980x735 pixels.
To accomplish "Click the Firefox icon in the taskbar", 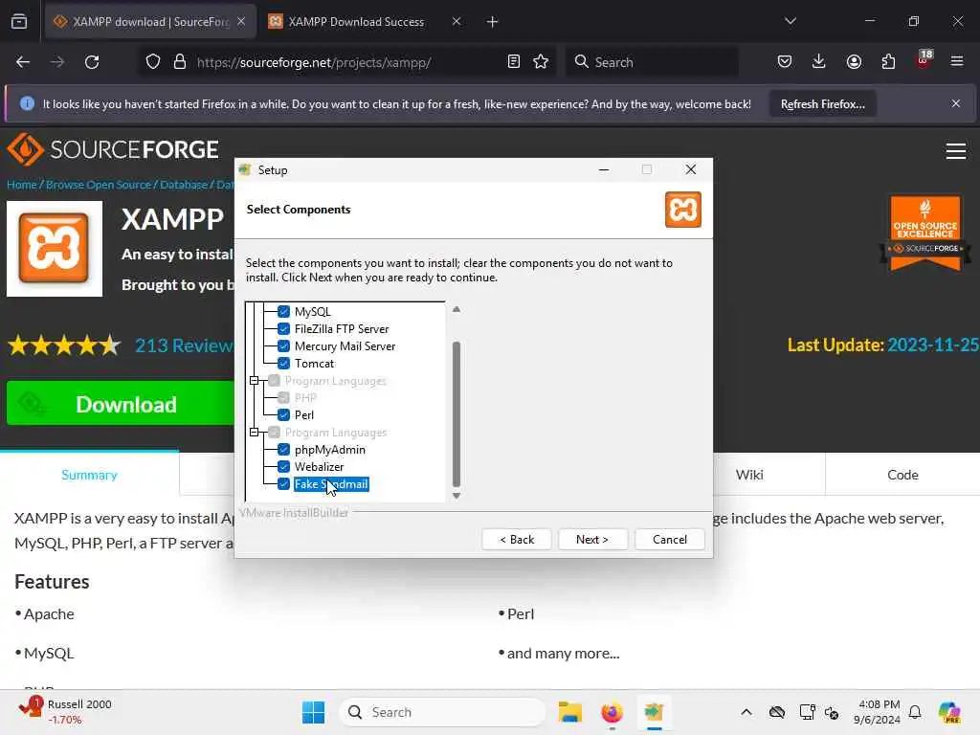I will tap(612, 712).
